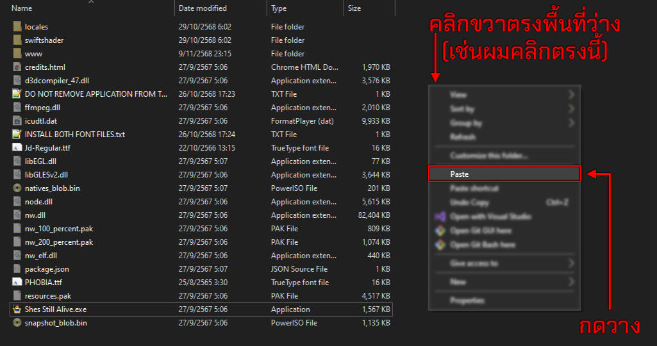Select Properties in the context menu
Screen dimensions: 657x346
pyautogui.click(x=467, y=301)
